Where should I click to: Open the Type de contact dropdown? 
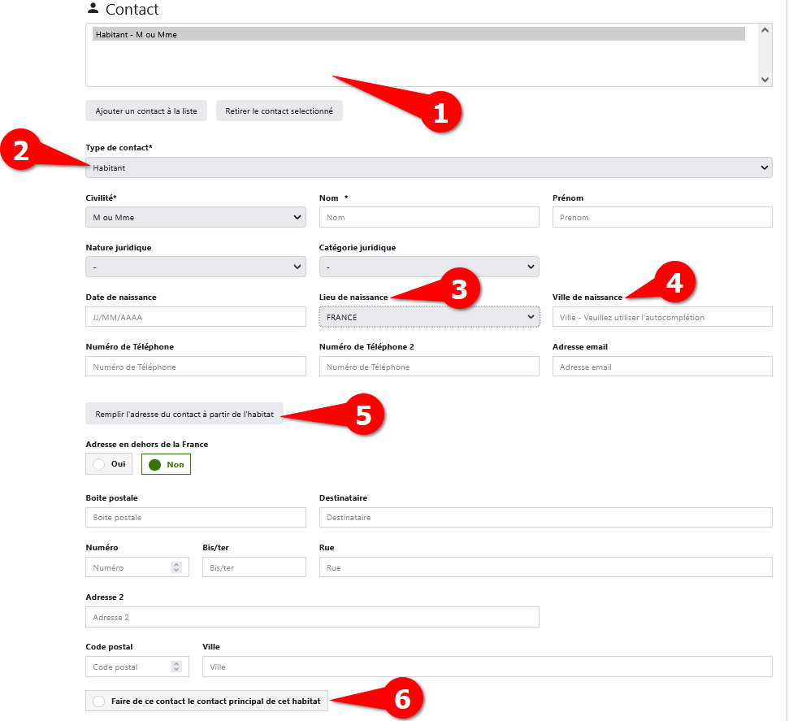click(428, 167)
